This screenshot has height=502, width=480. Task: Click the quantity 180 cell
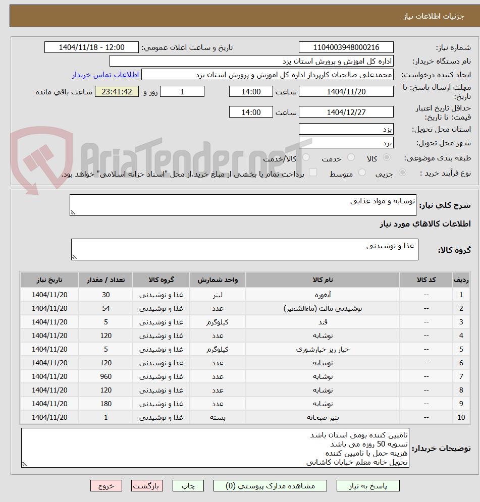tap(105, 404)
